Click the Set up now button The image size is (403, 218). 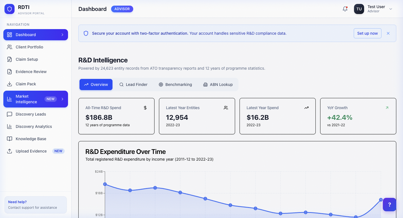click(x=367, y=33)
